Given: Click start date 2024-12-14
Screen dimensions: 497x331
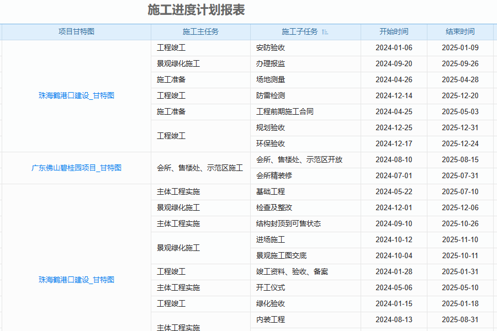Looking at the screenshot, I should click(x=394, y=95).
